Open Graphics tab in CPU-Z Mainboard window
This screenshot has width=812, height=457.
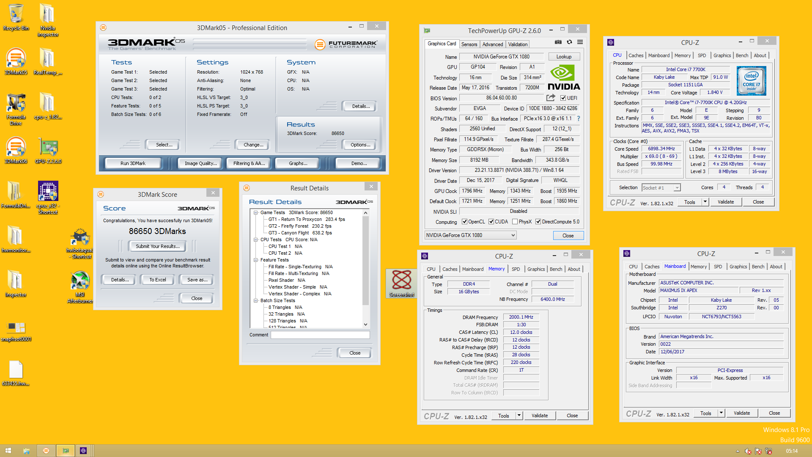(x=738, y=267)
